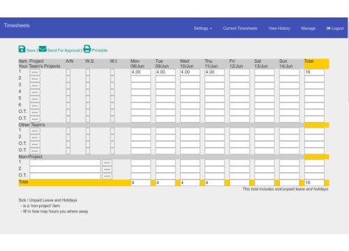Open the View History page
Viewport: 349px width, 251px height.
coord(279,29)
